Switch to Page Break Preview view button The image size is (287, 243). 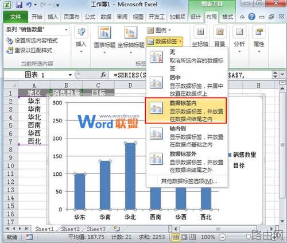coord(193,237)
